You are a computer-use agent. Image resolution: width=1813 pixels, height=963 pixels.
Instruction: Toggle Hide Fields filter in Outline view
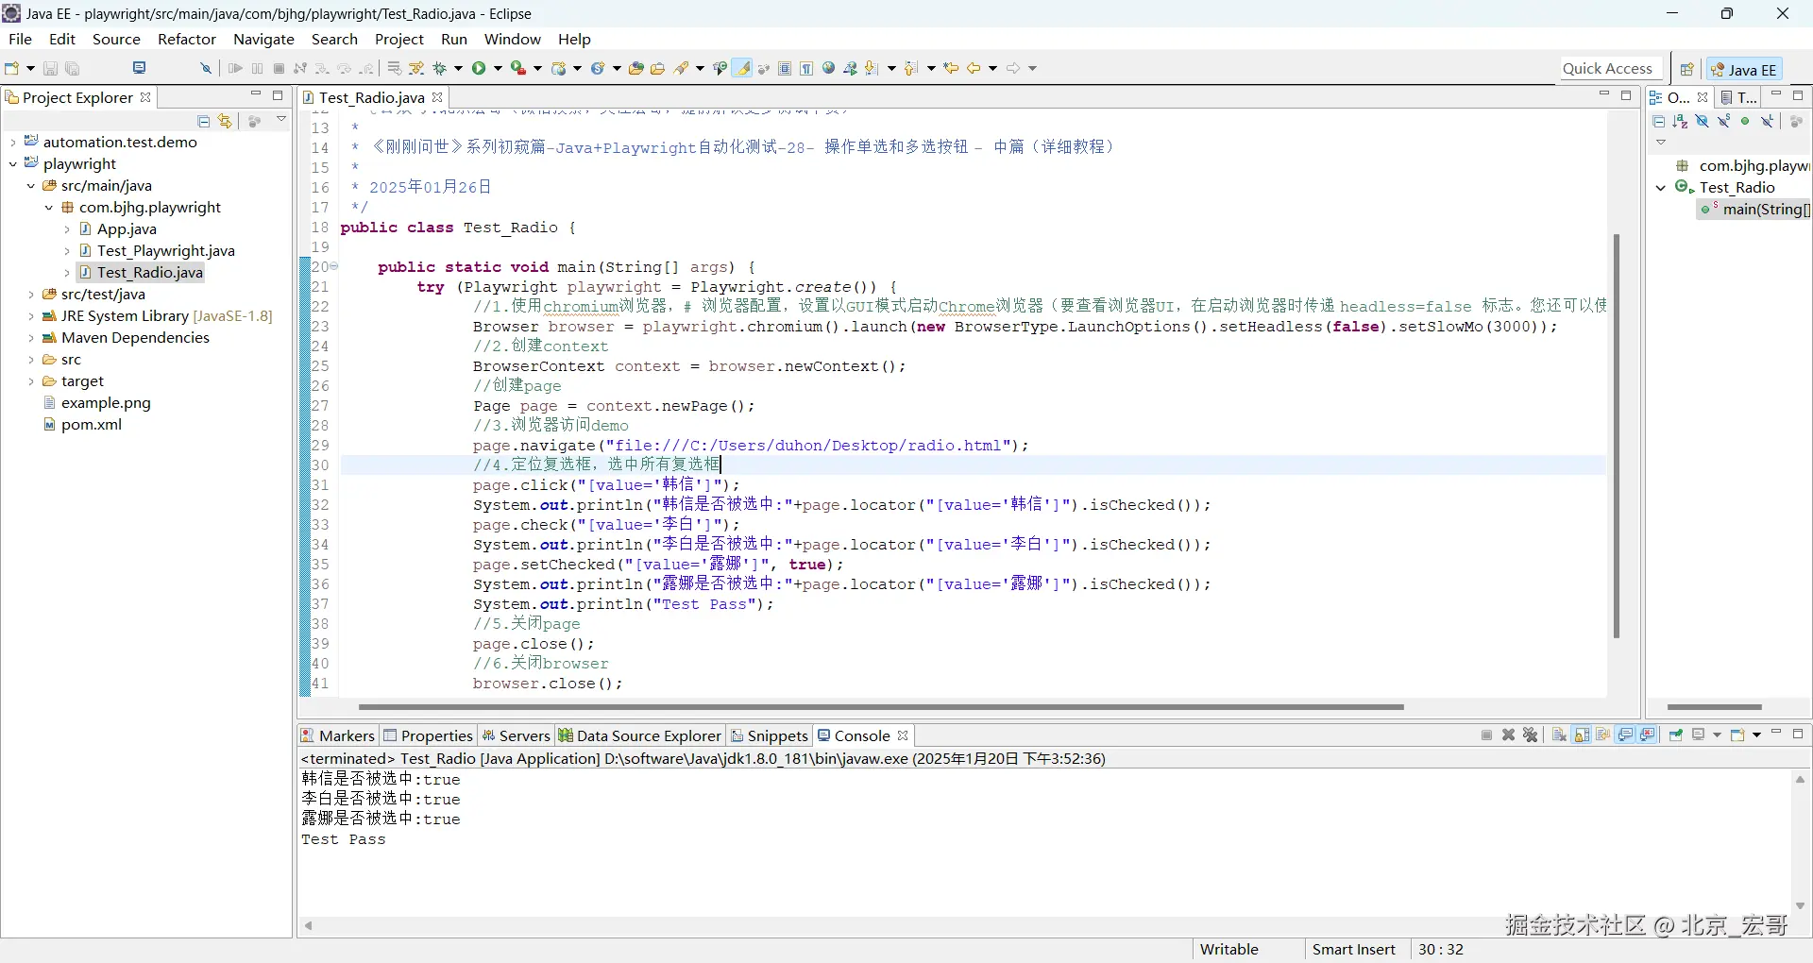click(x=1702, y=121)
